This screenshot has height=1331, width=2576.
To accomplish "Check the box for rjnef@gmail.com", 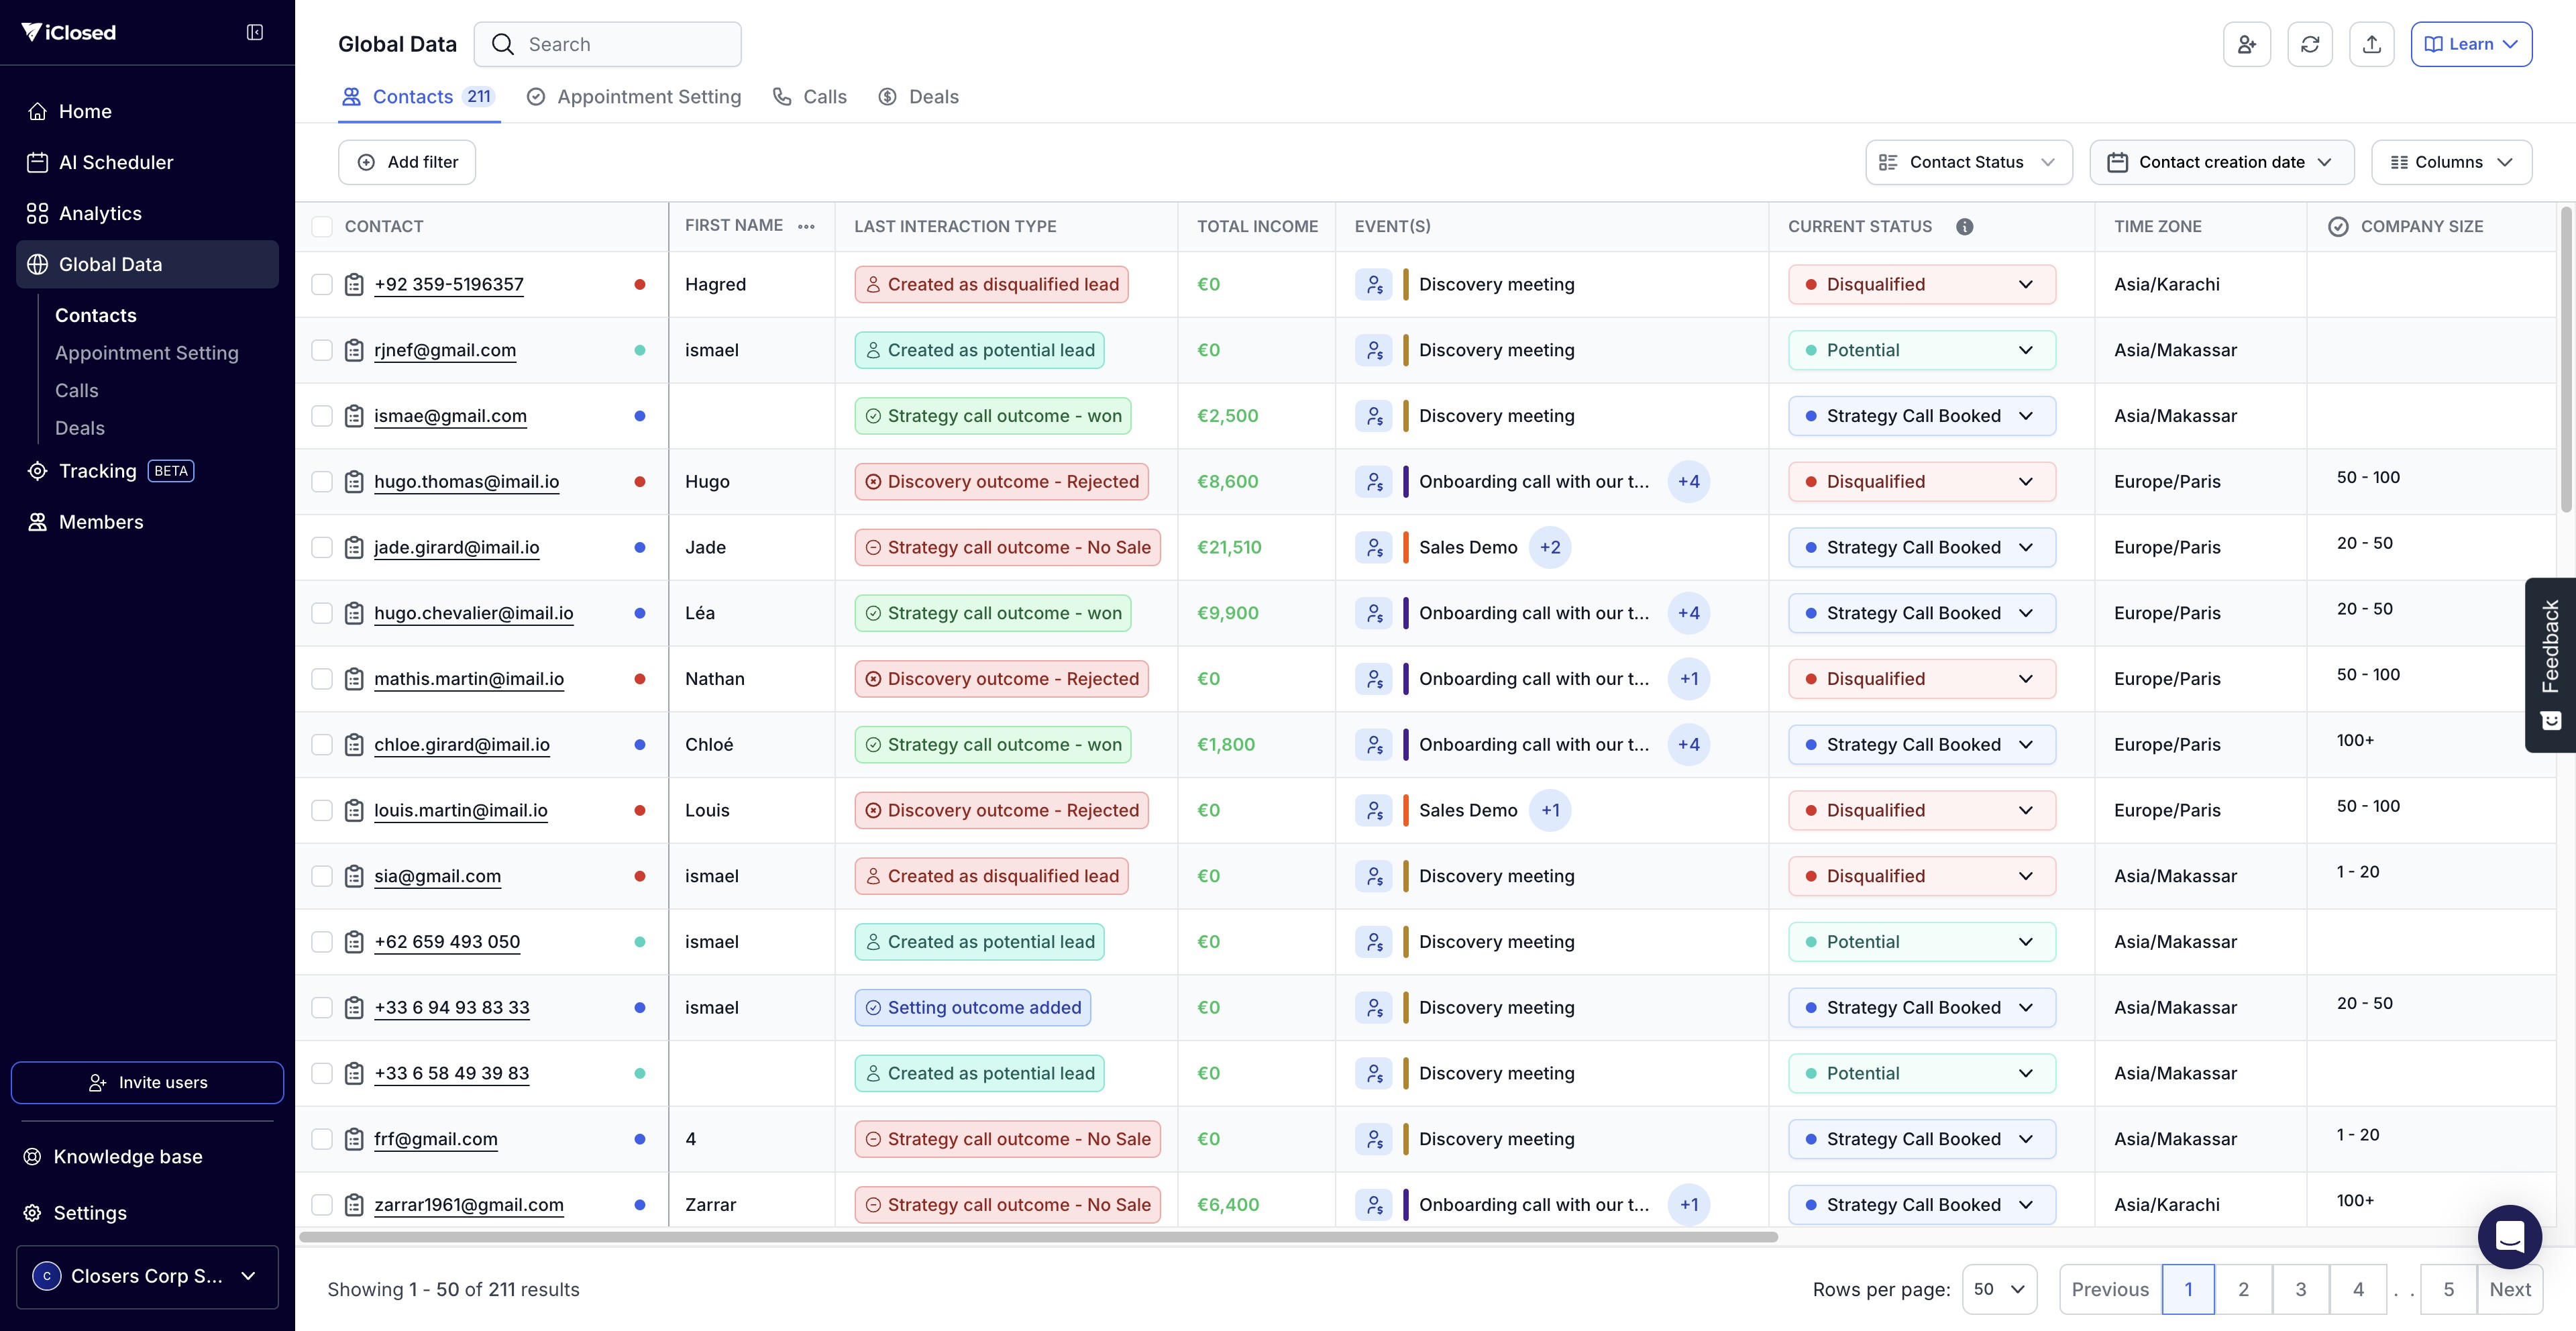I will 322,350.
